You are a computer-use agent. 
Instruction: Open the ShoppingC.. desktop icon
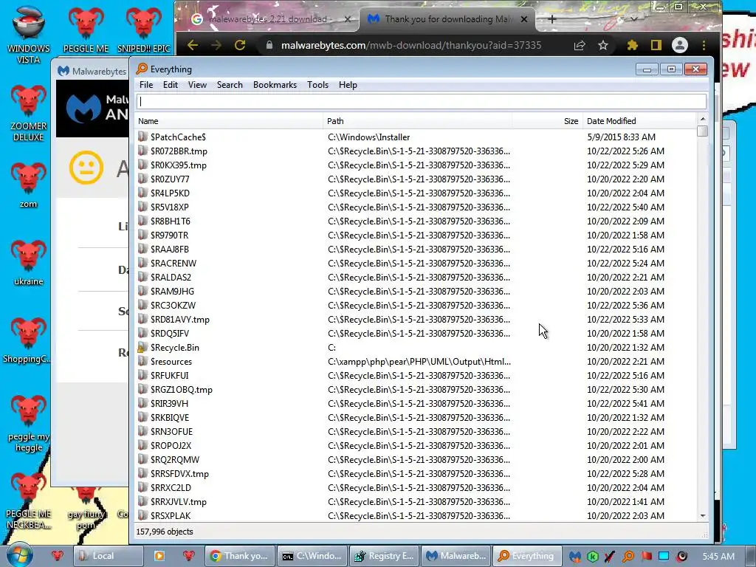[27, 340]
